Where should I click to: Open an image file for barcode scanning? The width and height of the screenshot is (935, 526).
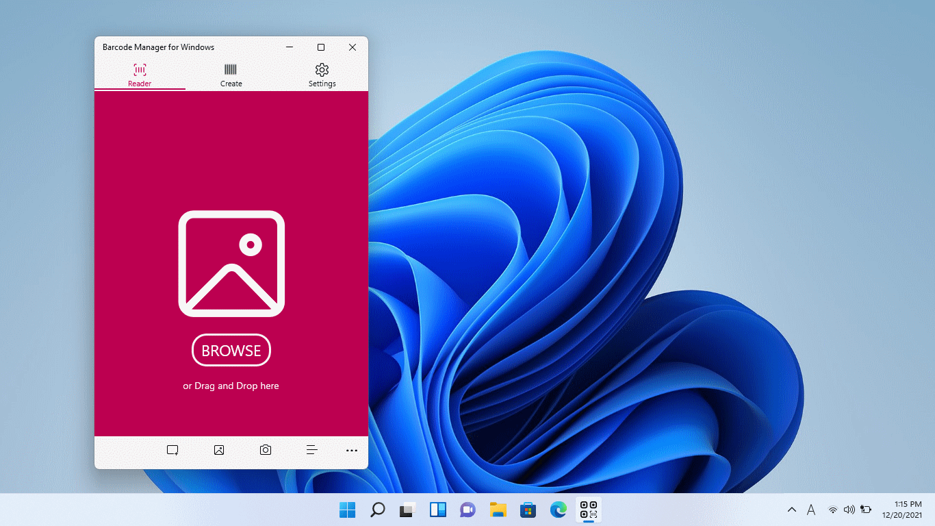[218, 450]
